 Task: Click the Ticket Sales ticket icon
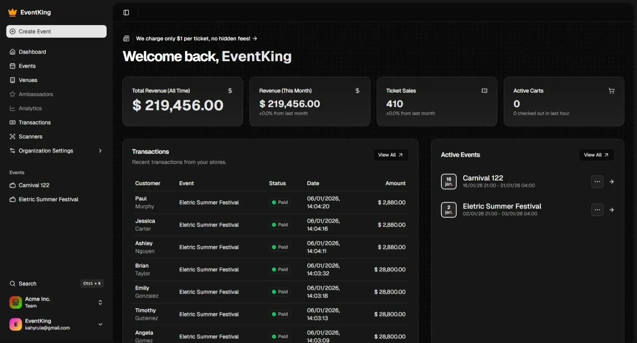click(484, 91)
